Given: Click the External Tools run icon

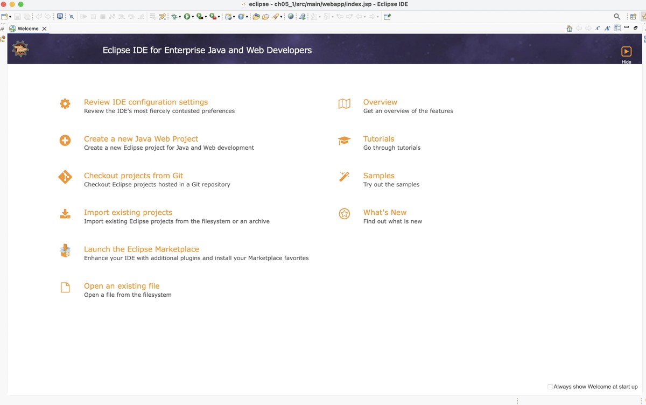Looking at the screenshot, I should (x=213, y=17).
